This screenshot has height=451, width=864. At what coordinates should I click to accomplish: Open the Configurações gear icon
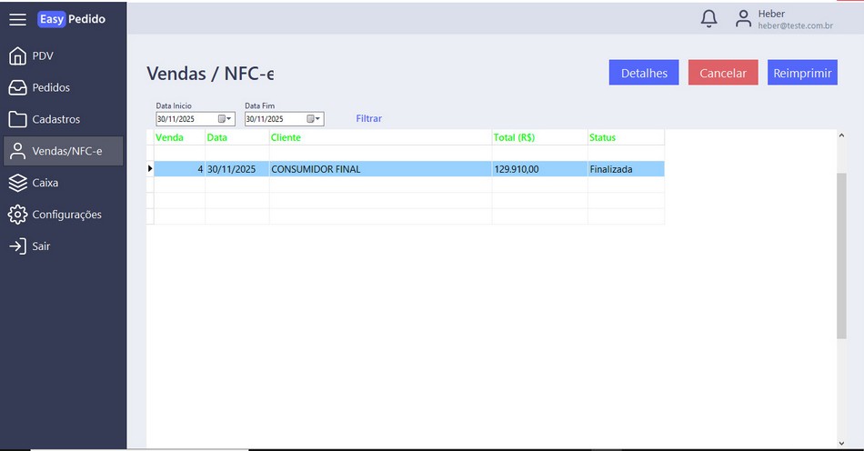point(17,215)
